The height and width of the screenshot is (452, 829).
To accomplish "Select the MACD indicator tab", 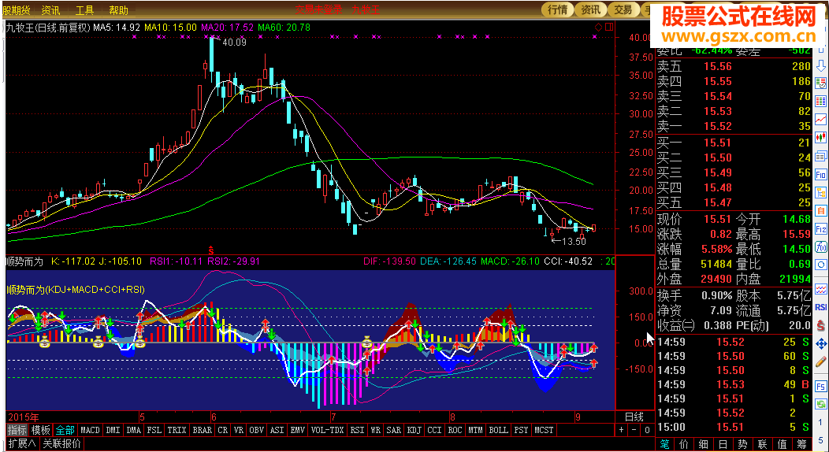I will pos(90,431).
